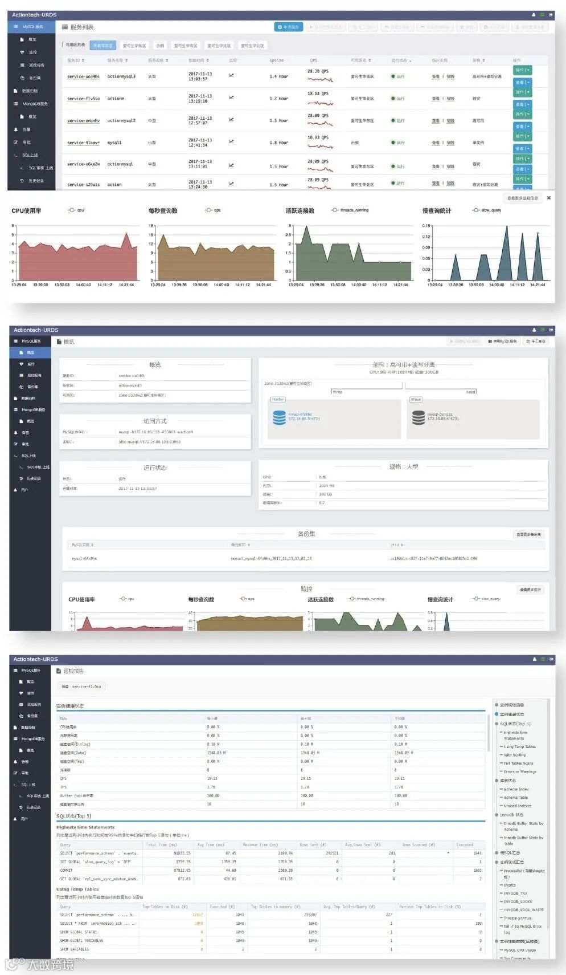Click the user icon in overview window header

click(x=534, y=330)
